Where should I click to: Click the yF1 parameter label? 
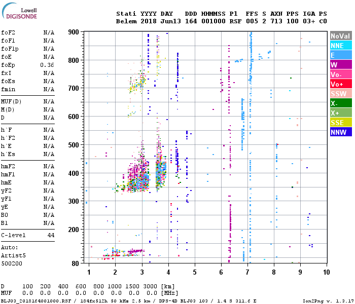click(x=6, y=199)
